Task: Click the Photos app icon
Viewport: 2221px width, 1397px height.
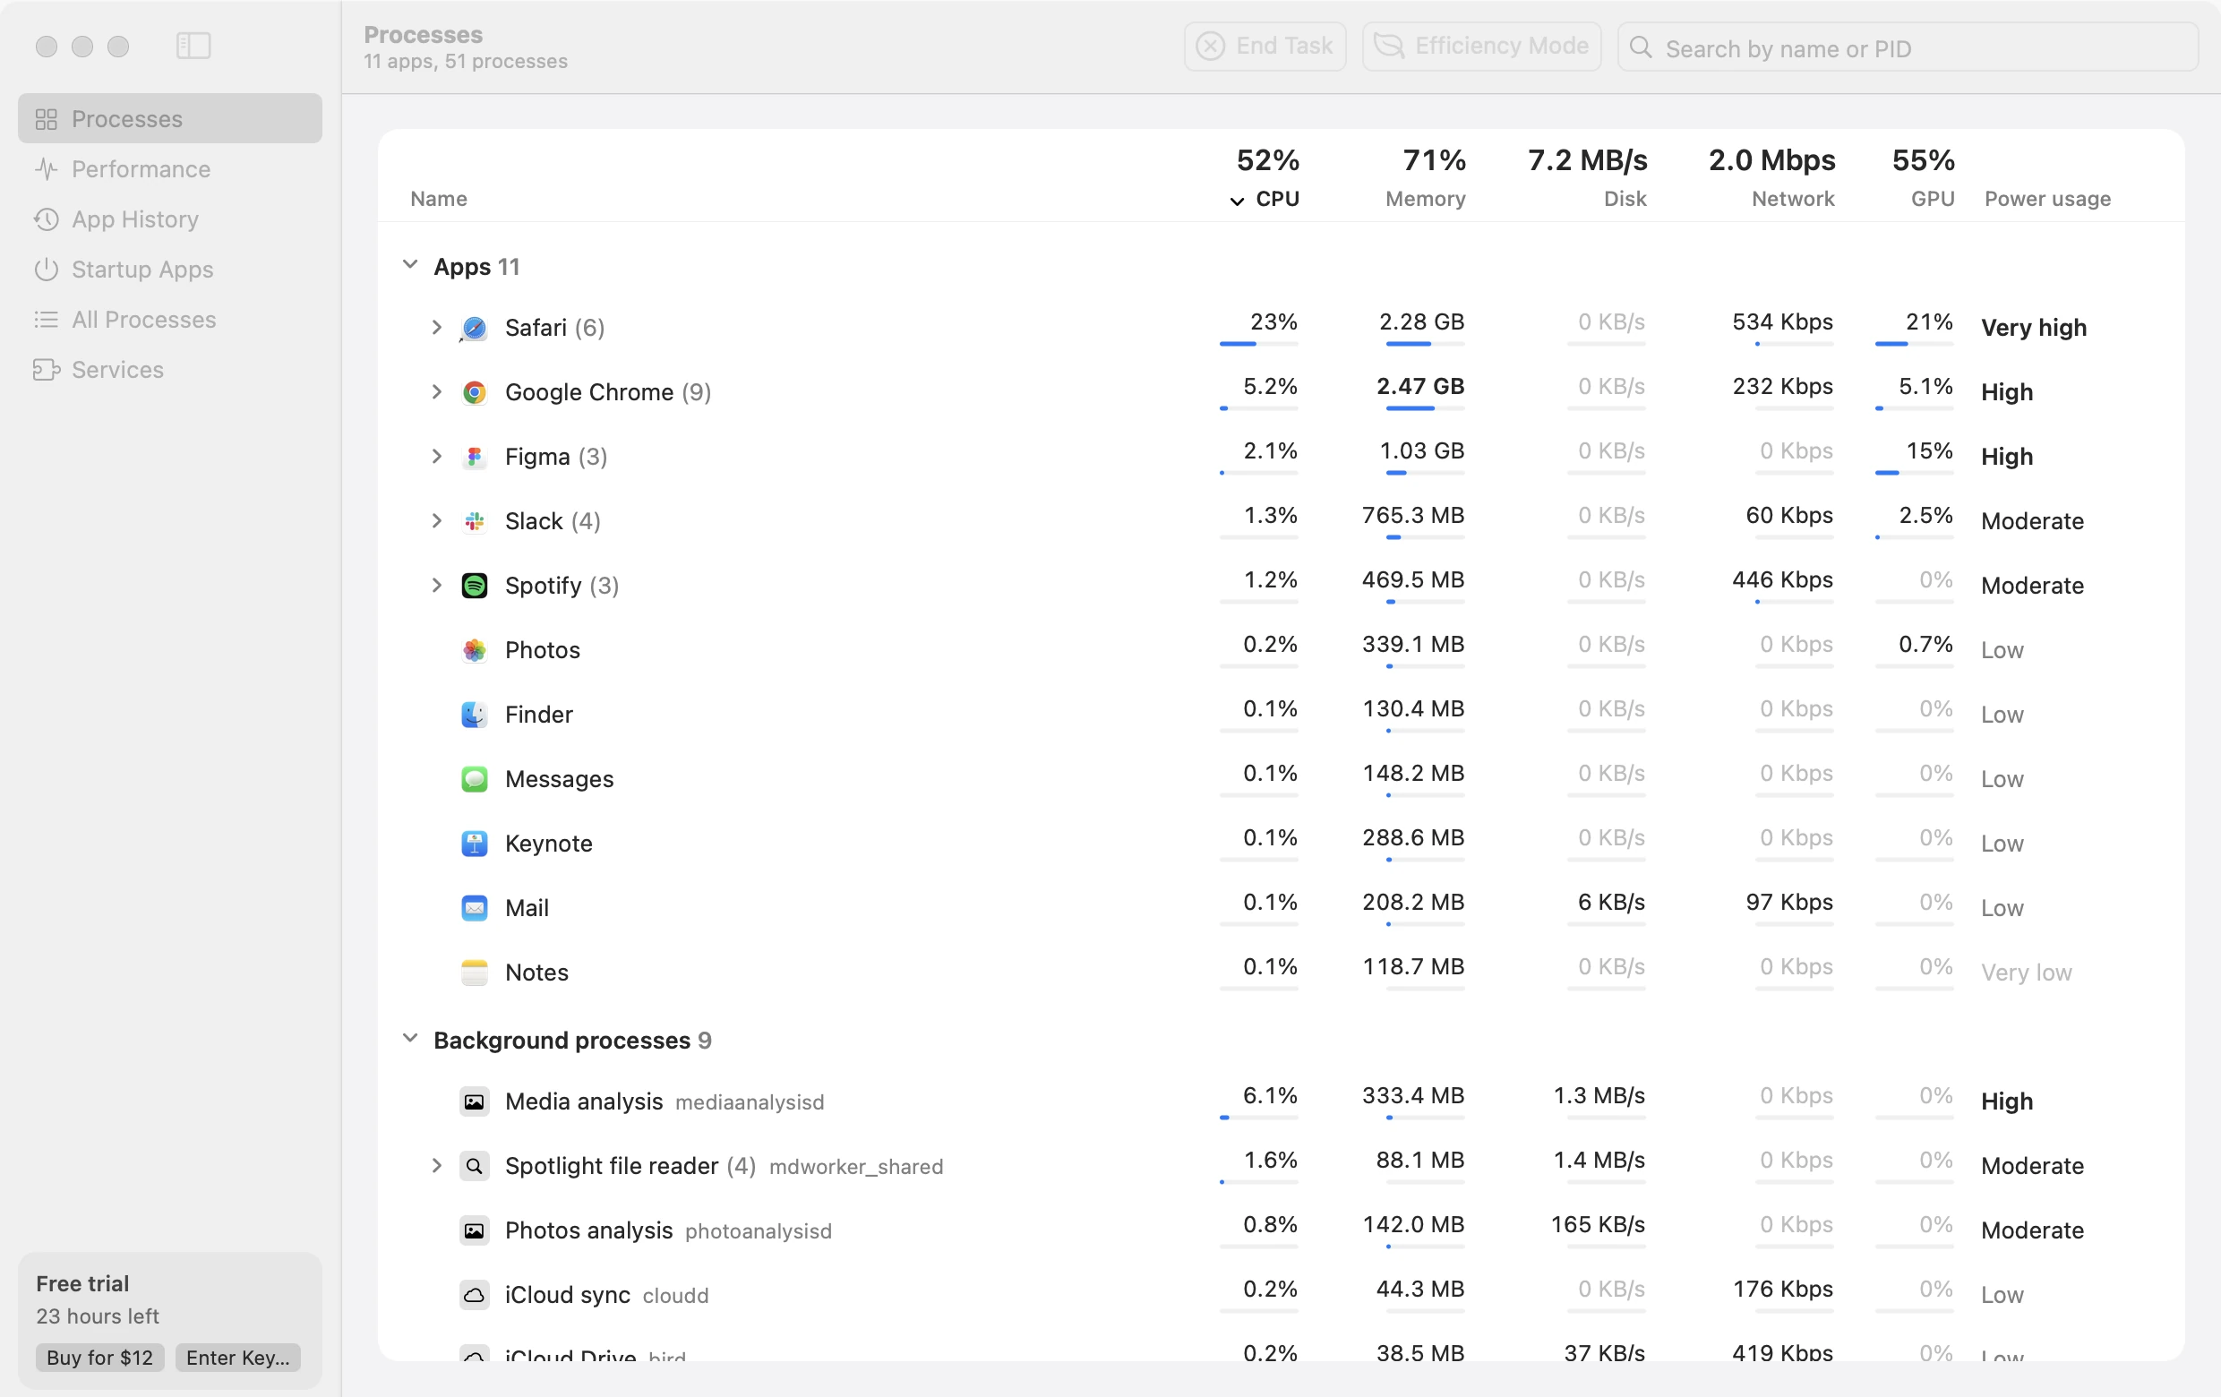Action: (474, 650)
